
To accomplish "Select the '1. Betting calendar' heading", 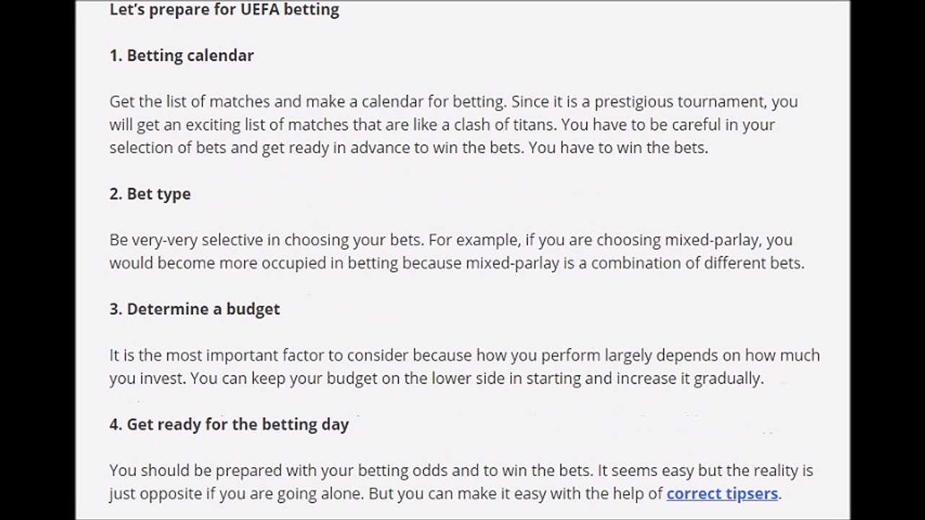I will [x=182, y=56].
